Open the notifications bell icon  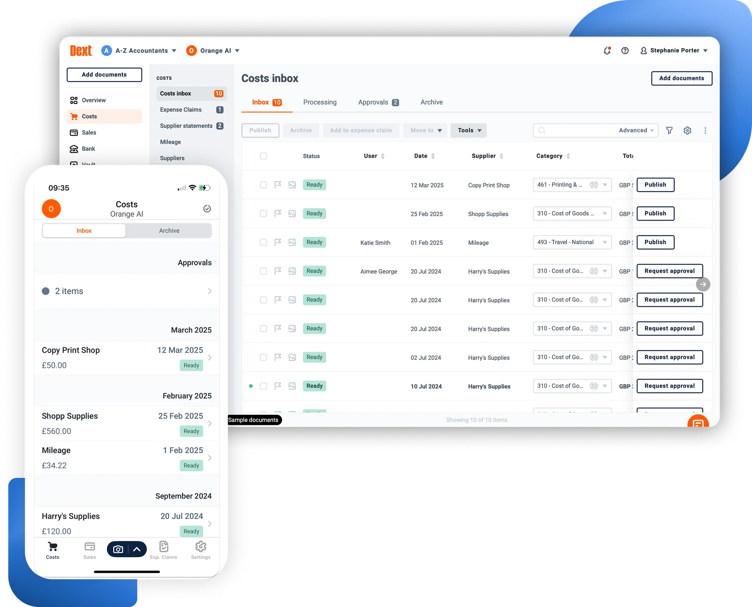[607, 51]
